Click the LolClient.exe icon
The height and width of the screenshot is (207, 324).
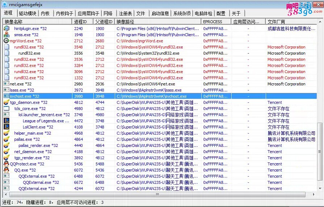pos(7,127)
